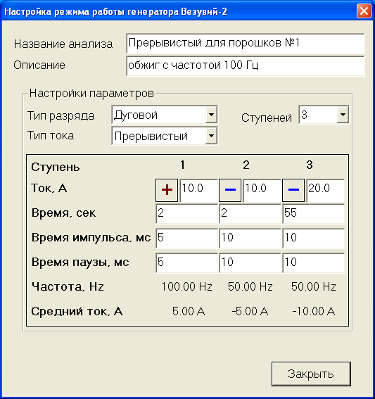This screenshot has height=399, width=375.
Task: Edit step 3 Время импульса field
Action: [x=313, y=238]
